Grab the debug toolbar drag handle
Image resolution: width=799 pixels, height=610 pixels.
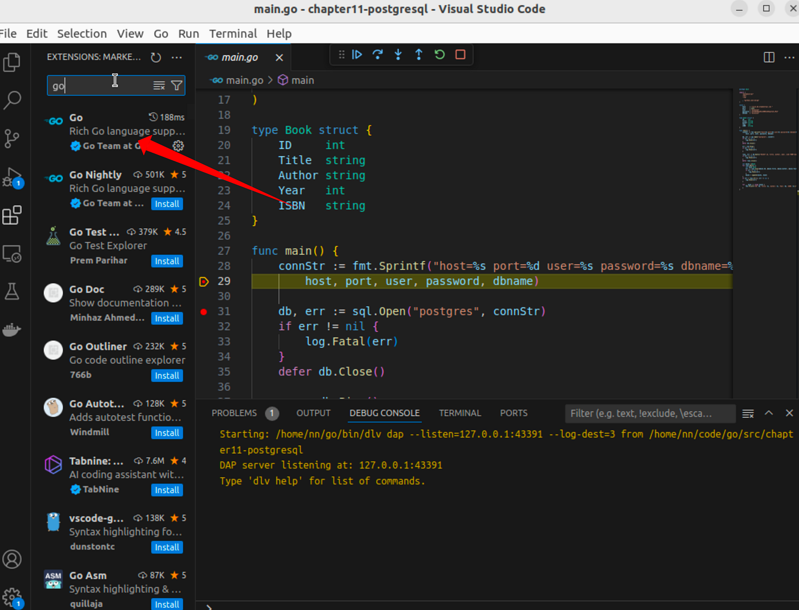coord(341,55)
